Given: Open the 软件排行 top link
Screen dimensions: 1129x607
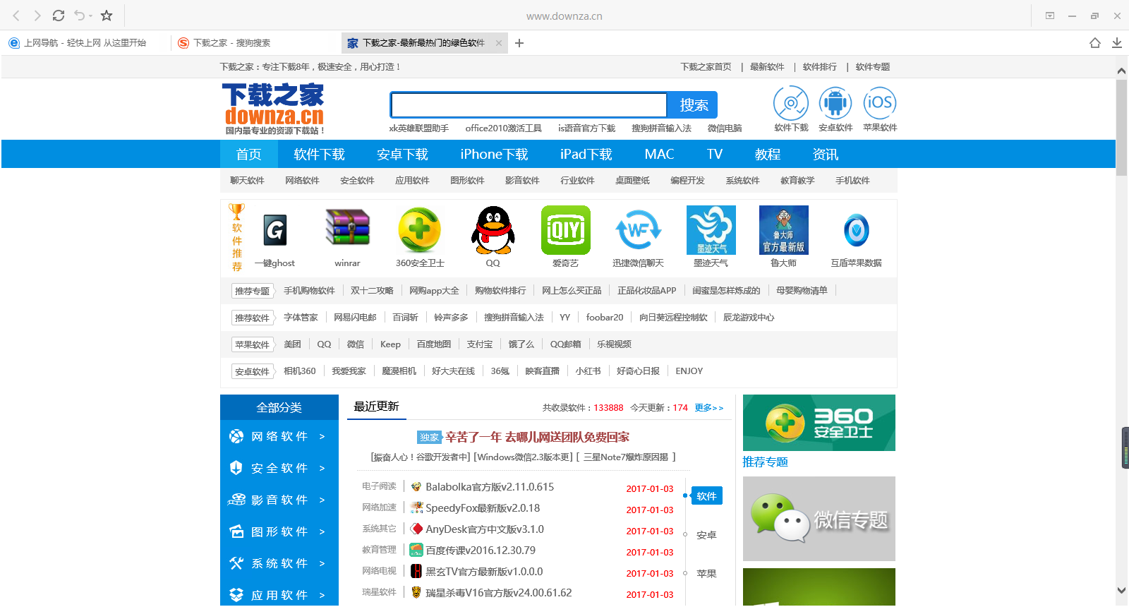Looking at the screenshot, I should [820, 67].
